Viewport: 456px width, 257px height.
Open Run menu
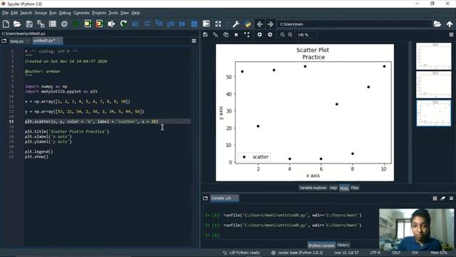click(53, 13)
